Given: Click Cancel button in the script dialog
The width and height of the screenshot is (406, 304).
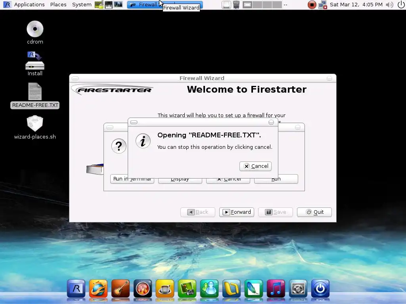Looking at the screenshot, I should tap(228, 179).
